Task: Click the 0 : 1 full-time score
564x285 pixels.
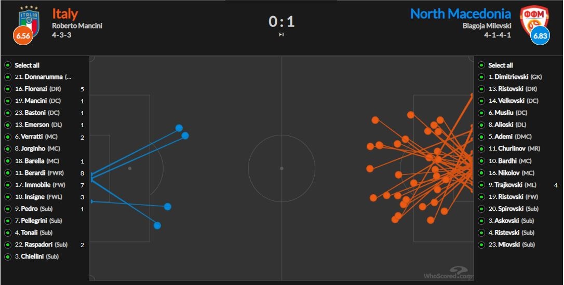Action: [x=281, y=21]
